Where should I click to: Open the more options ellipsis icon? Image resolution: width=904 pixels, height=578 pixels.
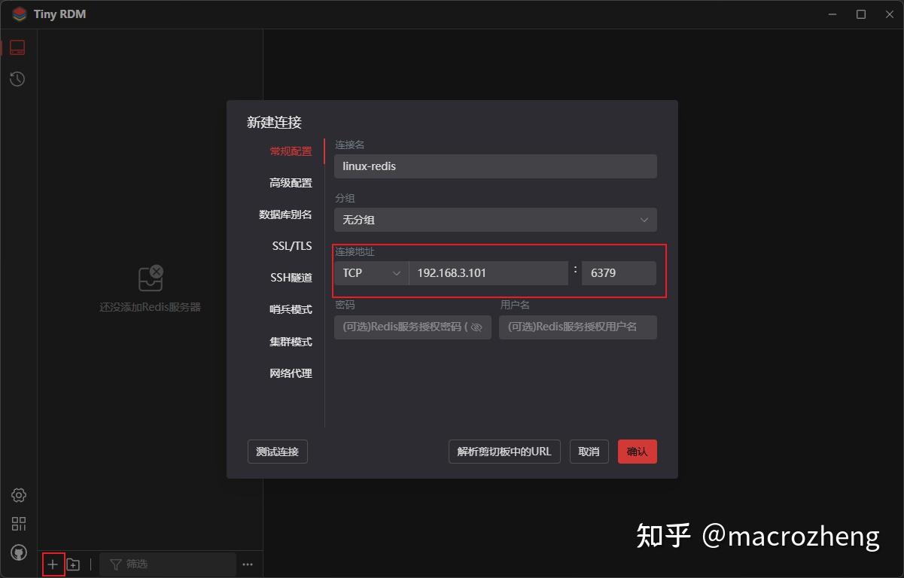248,564
